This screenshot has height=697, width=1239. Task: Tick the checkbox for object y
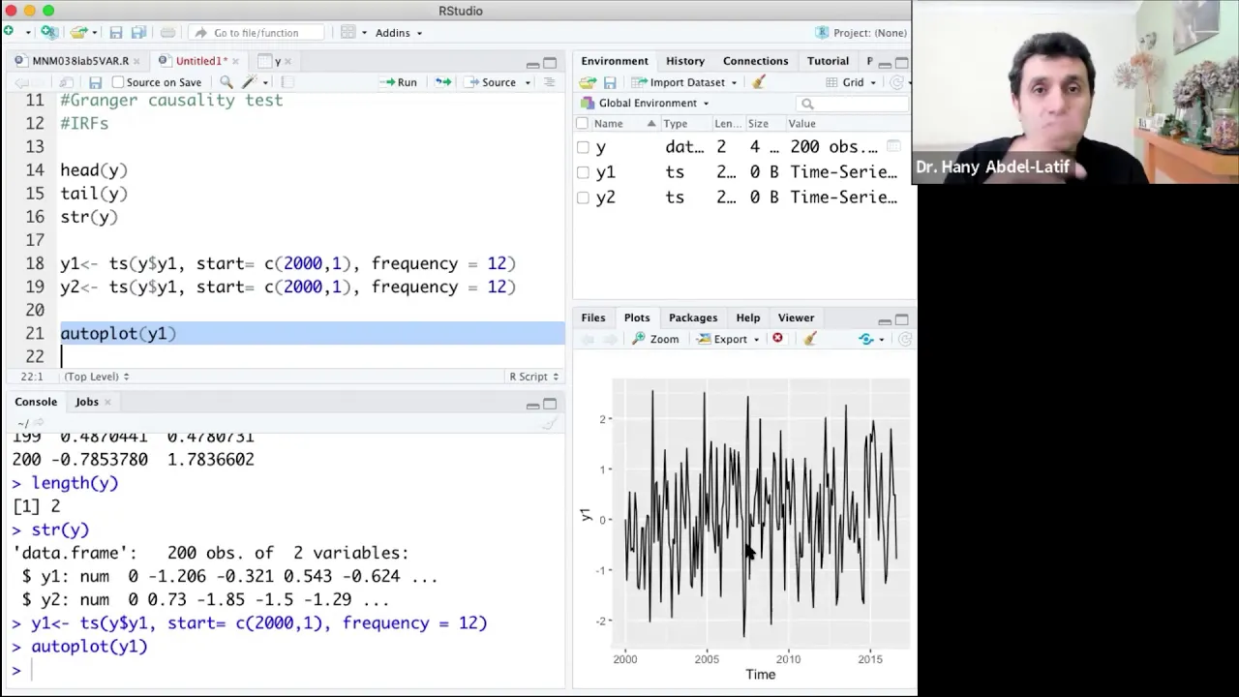point(583,147)
